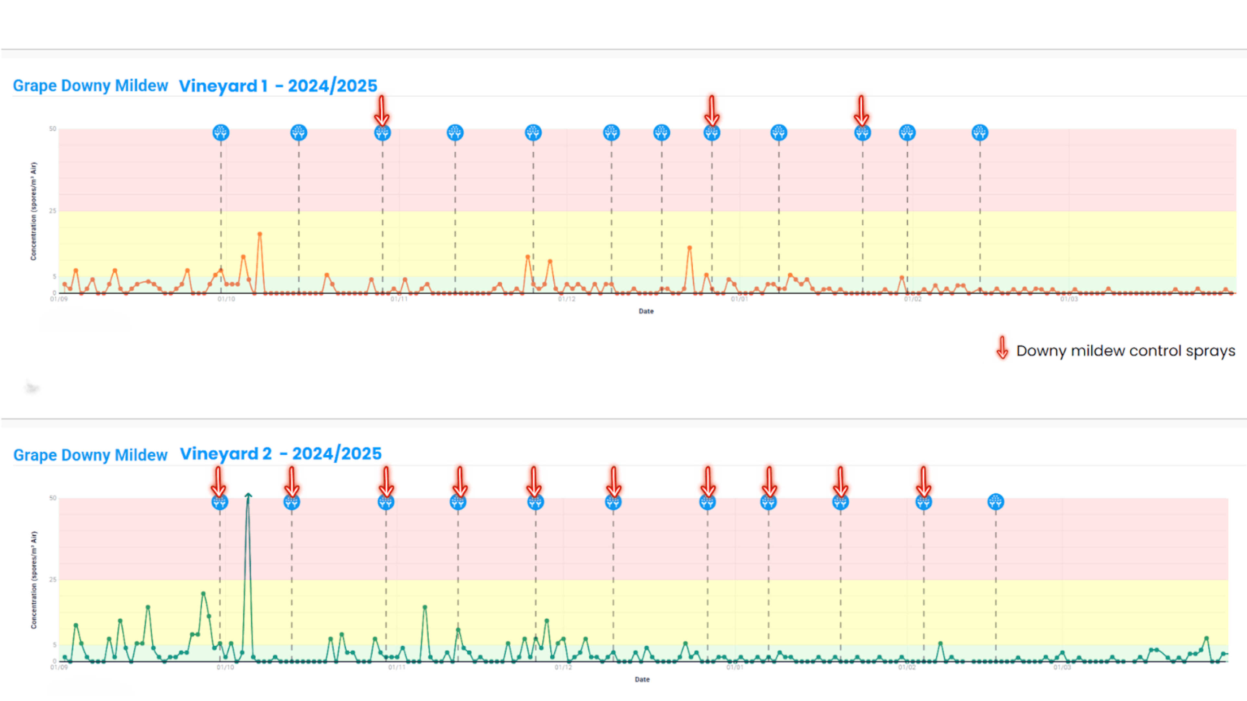Click green off-scale arrow peak in Vineyard 2

(x=248, y=496)
